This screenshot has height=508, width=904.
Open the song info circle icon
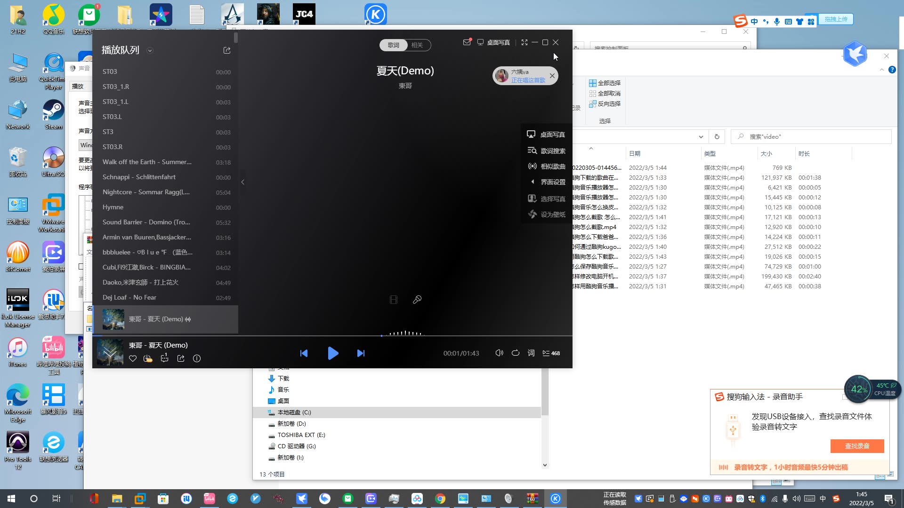[197, 359]
